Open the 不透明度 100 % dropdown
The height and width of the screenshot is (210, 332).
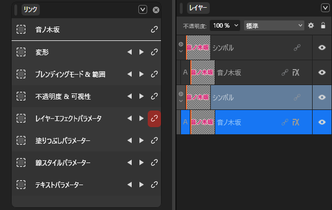coord(225,25)
